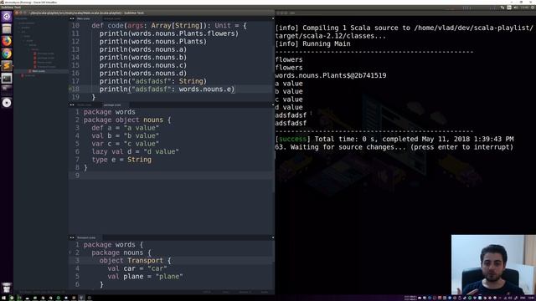Click the line 'println(words.nouns.Plants.flowers)'
This screenshot has width=536, height=301.
[x=169, y=33]
